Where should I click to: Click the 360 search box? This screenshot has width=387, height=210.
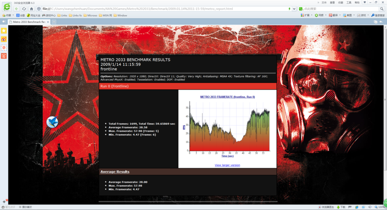tap(341, 9)
